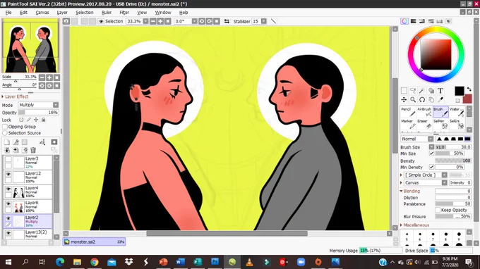The image size is (480, 269).
Task: Toggle visibility of Layer6
Action: point(8,204)
